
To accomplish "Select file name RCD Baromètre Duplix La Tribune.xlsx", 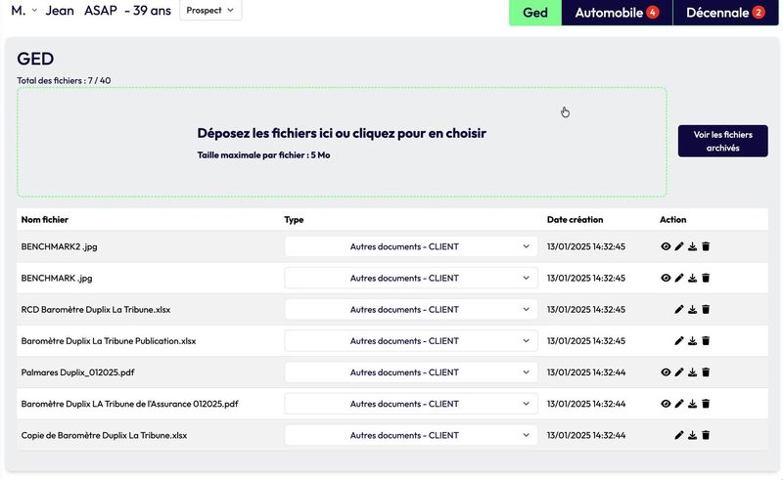I will point(95,309).
